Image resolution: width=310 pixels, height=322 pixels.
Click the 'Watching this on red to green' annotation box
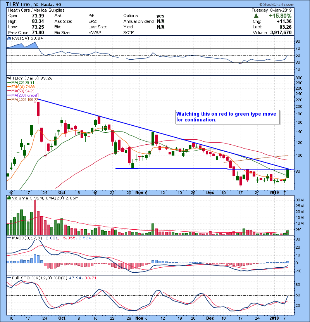click(x=227, y=117)
